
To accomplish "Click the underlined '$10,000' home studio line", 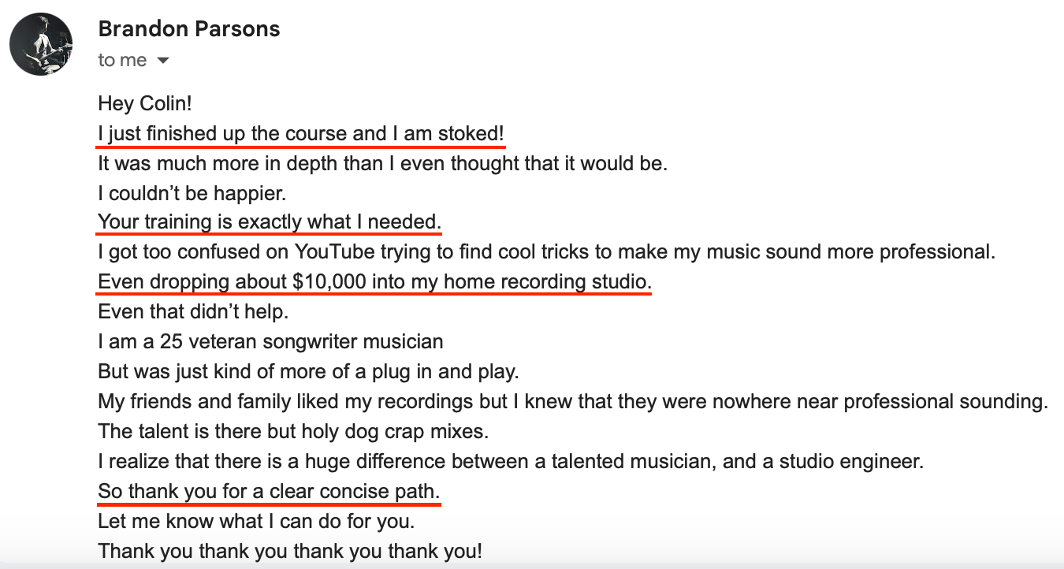I will [x=374, y=282].
